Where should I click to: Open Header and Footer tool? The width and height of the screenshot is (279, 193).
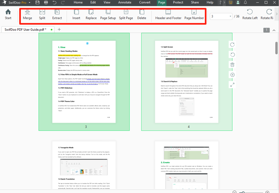168,15
